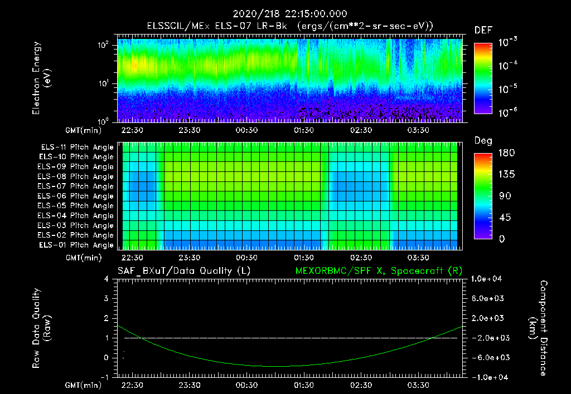Click the ELS-06 Pitch Angle row label

pyautogui.click(x=76, y=196)
